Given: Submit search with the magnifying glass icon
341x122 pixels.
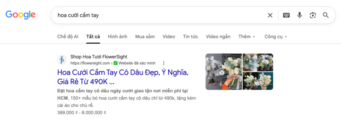Looking at the screenshot, I should (x=326, y=15).
